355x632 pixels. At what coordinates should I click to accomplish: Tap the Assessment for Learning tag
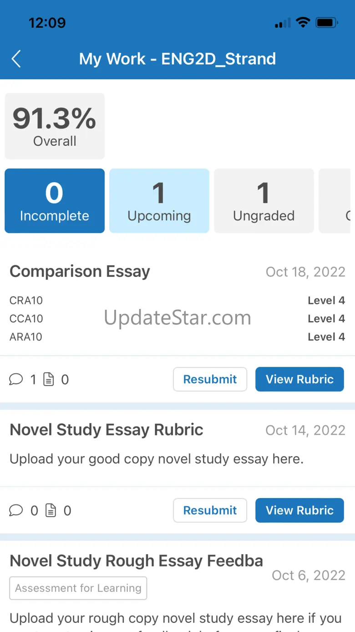(78, 588)
